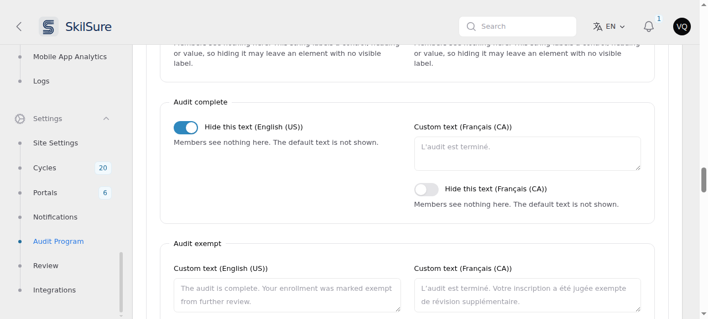
Task: Open the EN language dropdown
Action: pyautogui.click(x=609, y=27)
